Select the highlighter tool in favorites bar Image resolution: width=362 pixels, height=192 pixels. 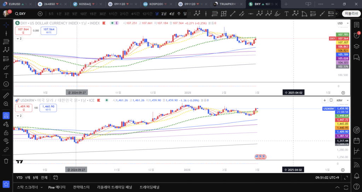pyautogui.click(x=278, y=14)
